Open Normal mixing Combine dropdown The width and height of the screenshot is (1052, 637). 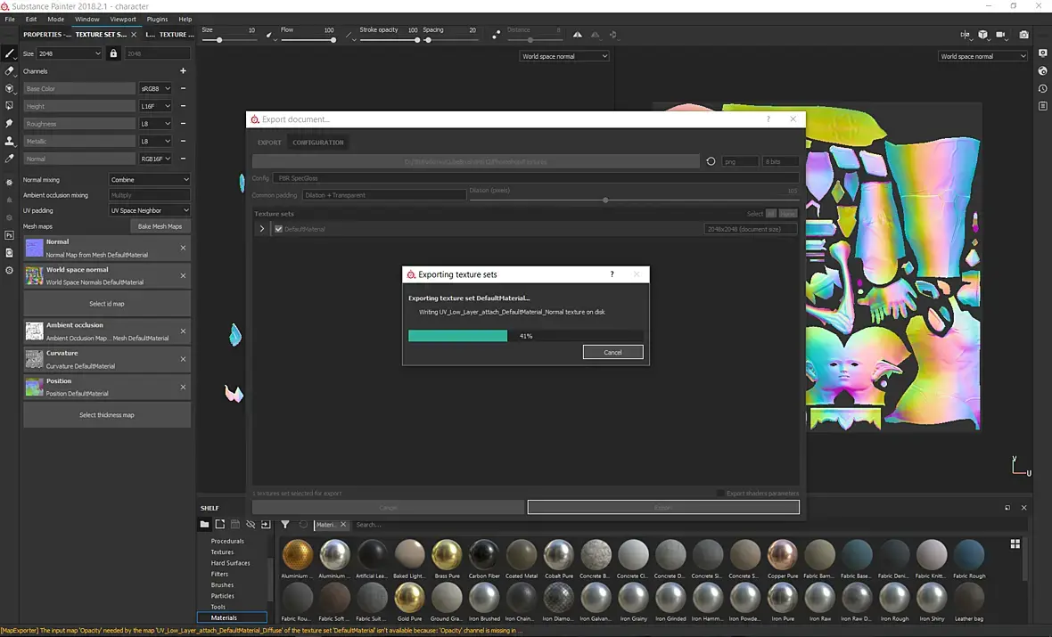(x=150, y=180)
